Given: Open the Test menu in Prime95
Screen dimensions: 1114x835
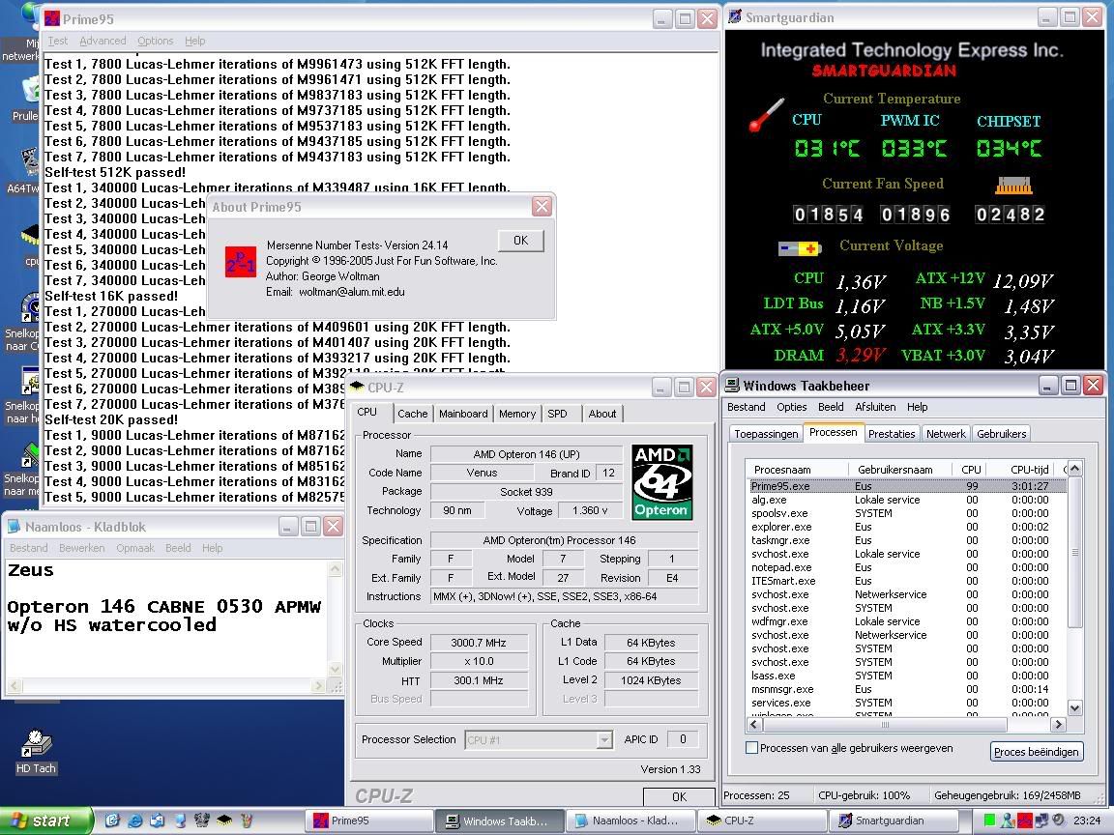Looking at the screenshot, I should [58, 42].
